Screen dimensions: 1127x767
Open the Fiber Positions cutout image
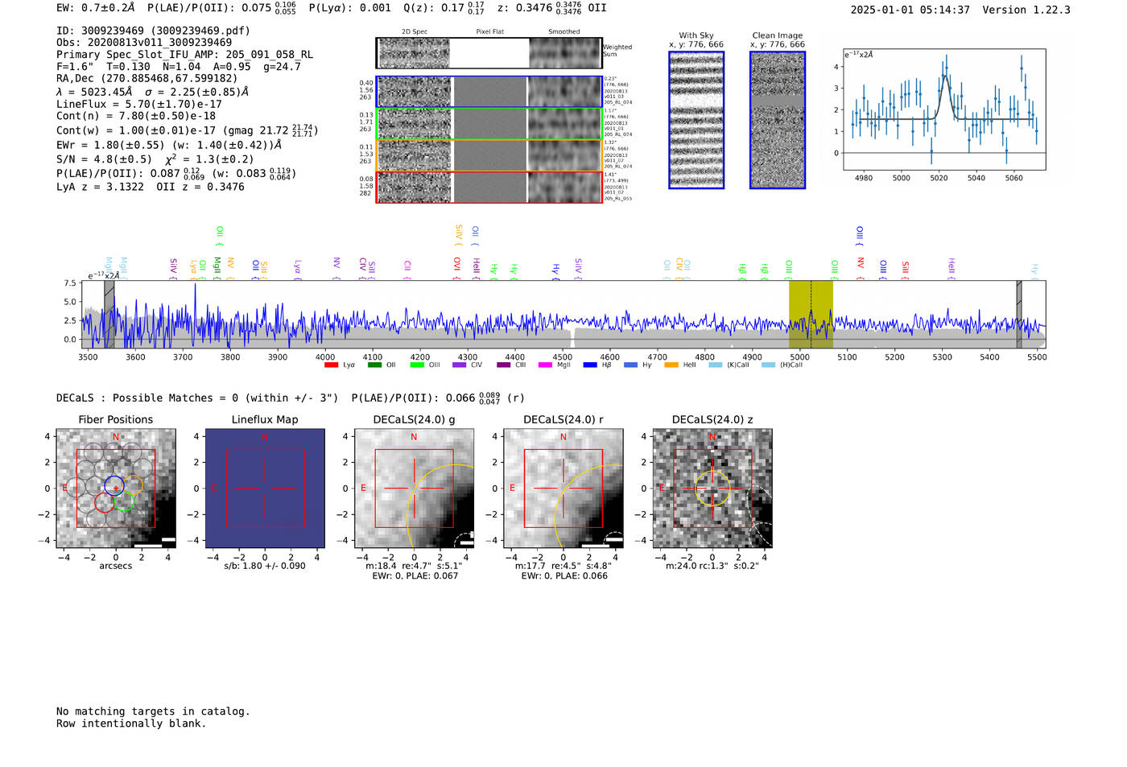pyautogui.click(x=116, y=488)
